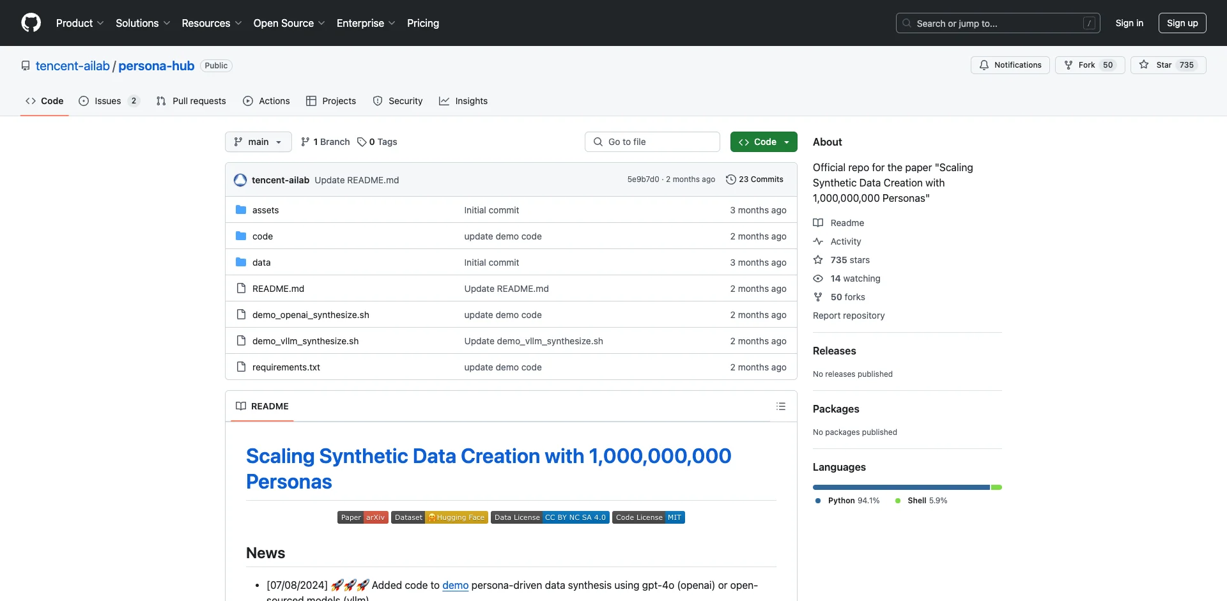Expand the Product menu
Viewport: 1227px width, 601px height.
click(x=80, y=23)
